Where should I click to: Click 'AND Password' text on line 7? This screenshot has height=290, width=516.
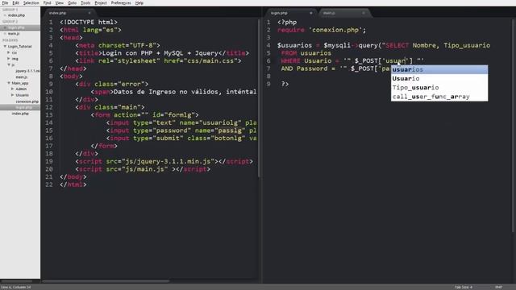(305, 68)
